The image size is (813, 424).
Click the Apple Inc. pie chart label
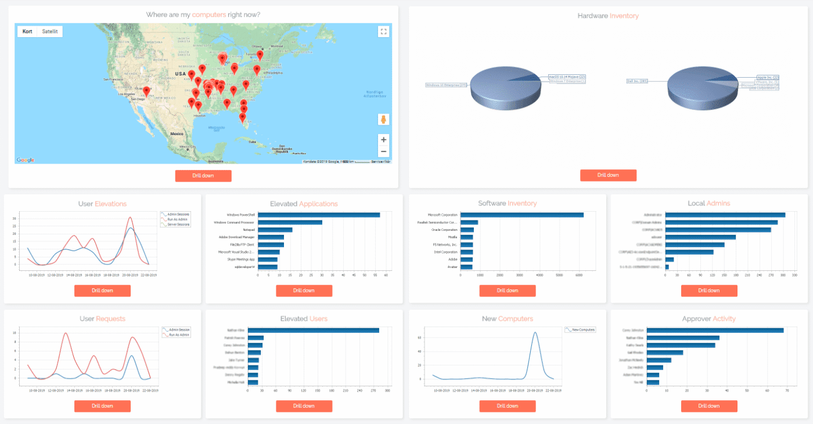click(x=768, y=77)
